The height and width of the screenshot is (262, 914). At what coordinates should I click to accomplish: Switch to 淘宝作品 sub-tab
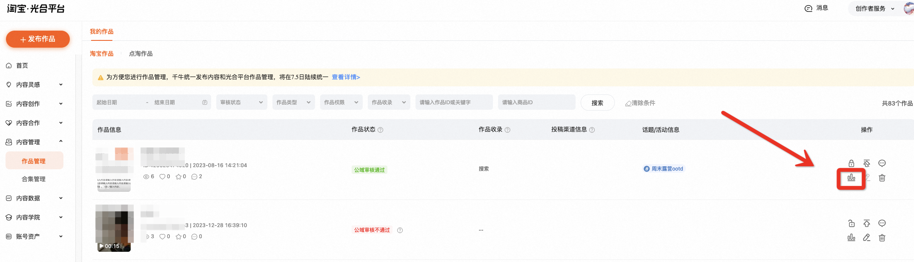coord(101,54)
